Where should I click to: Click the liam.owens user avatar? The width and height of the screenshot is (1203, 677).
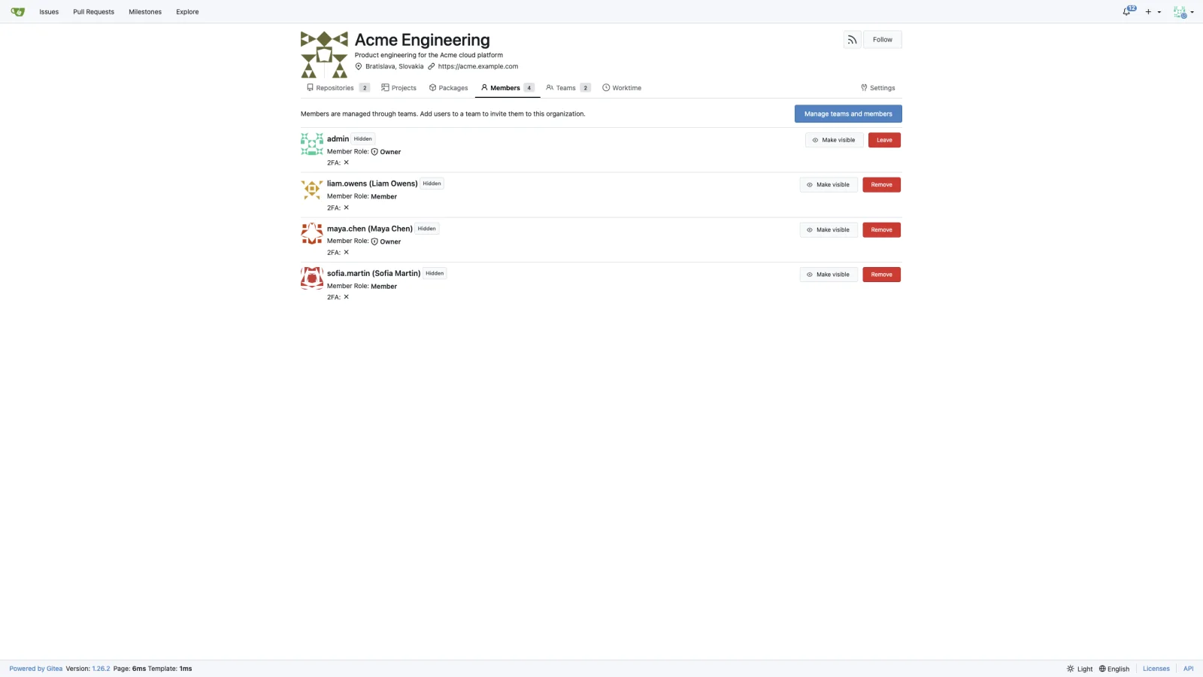[x=312, y=190]
